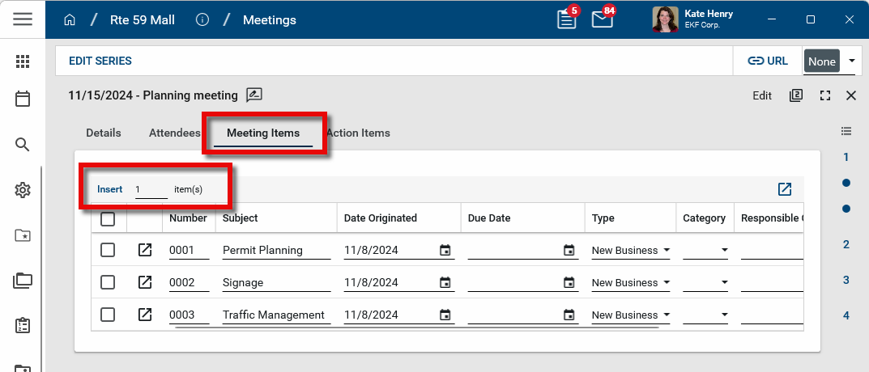The width and height of the screenshot is (869, 372).
Task: Open Permit Planning item in new window
Action: (145, 250)
